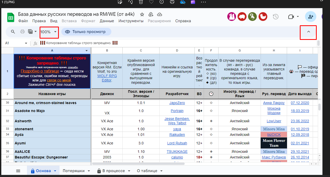Open column A header dropdown arrow
This screenshot has width=330, height=177.
click(87, 51)
